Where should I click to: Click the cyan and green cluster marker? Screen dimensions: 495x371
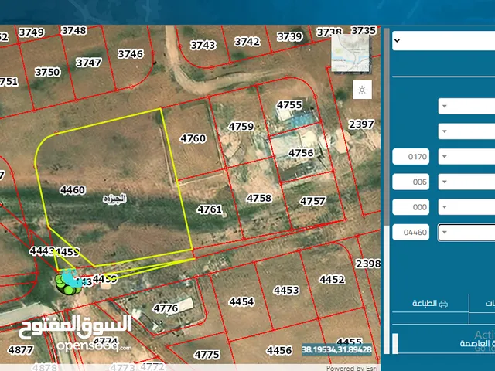click(69, 282)
